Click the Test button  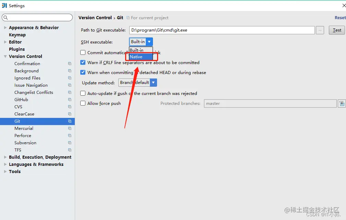[337, 30]
